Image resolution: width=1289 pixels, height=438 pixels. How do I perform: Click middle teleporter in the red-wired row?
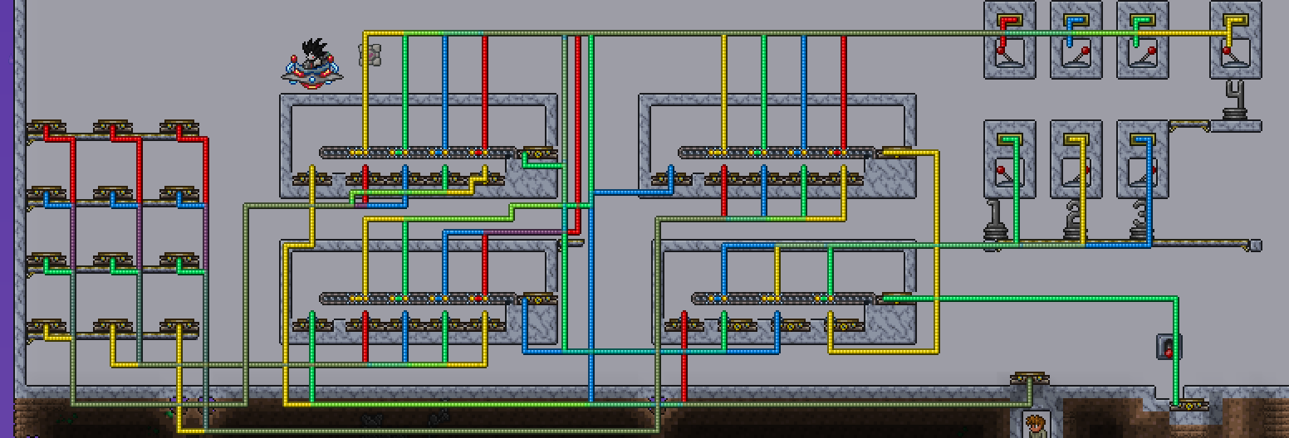113,127
